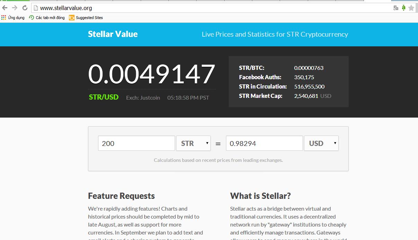The height and width of the screenshot is (240, 418).
Task: Click the 0.98294 result input field
Action: tap(264, 143)
